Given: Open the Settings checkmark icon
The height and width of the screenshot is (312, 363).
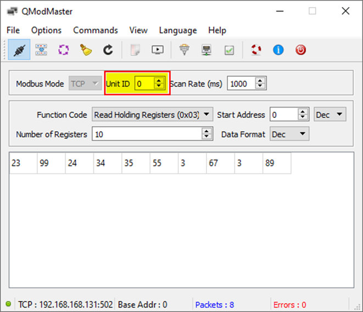Looking at the screenshot, I should tap(229, 50).
